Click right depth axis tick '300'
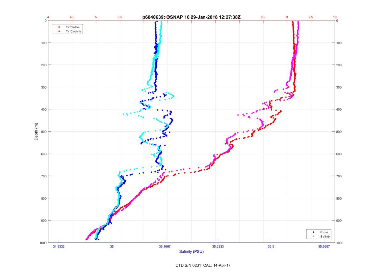Viewport: 370px width, 273px height. 339,87
